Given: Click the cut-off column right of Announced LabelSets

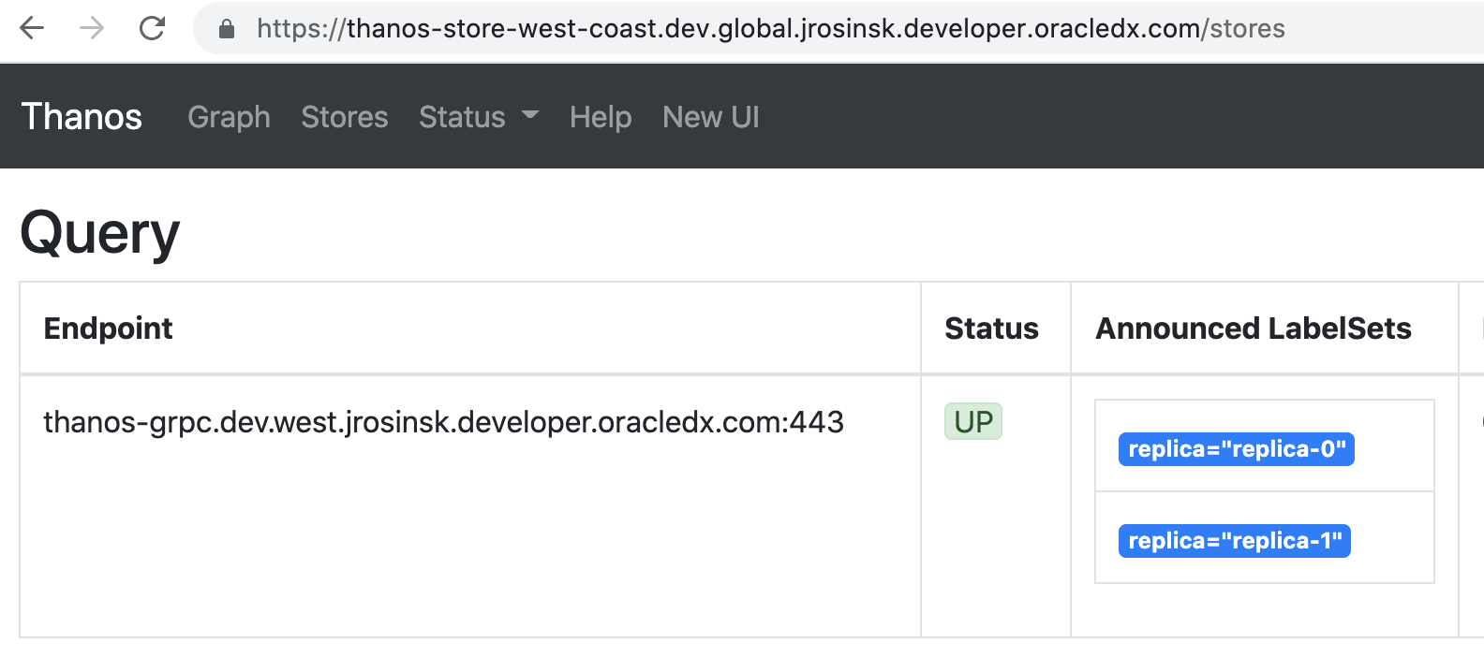Looking at the screenshot, I should coord(1473,329).
